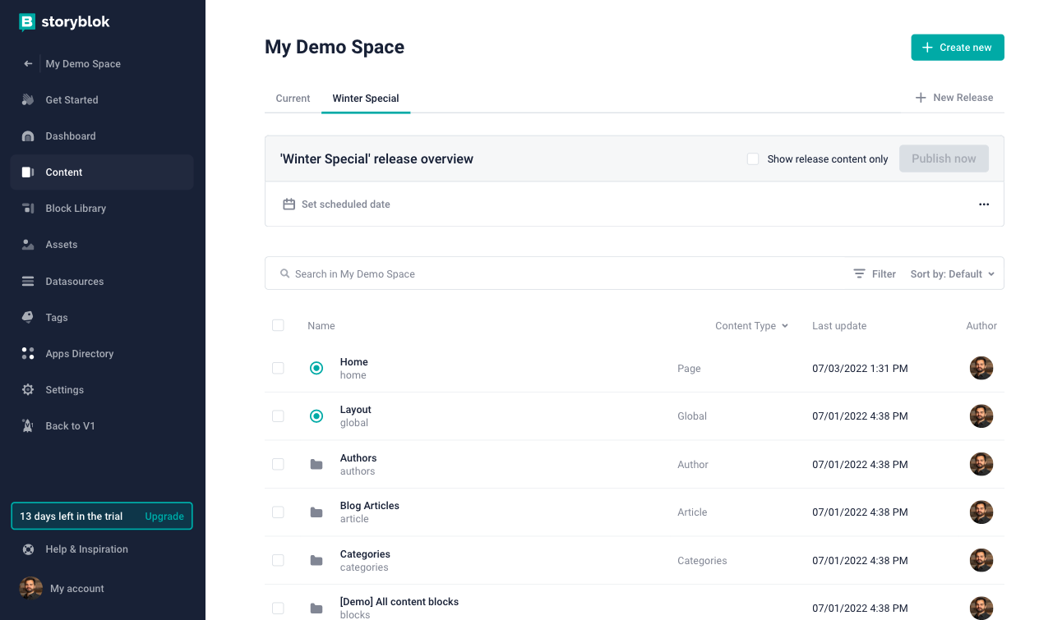1062x620 pixels.
Task: Open the Categories folder name
Action: 365,553
